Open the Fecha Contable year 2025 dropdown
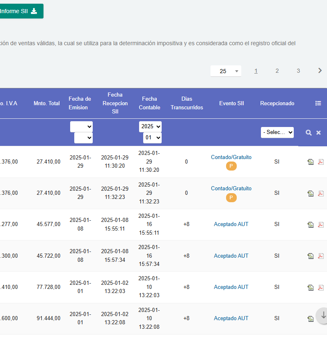 (x=150, y=127)
